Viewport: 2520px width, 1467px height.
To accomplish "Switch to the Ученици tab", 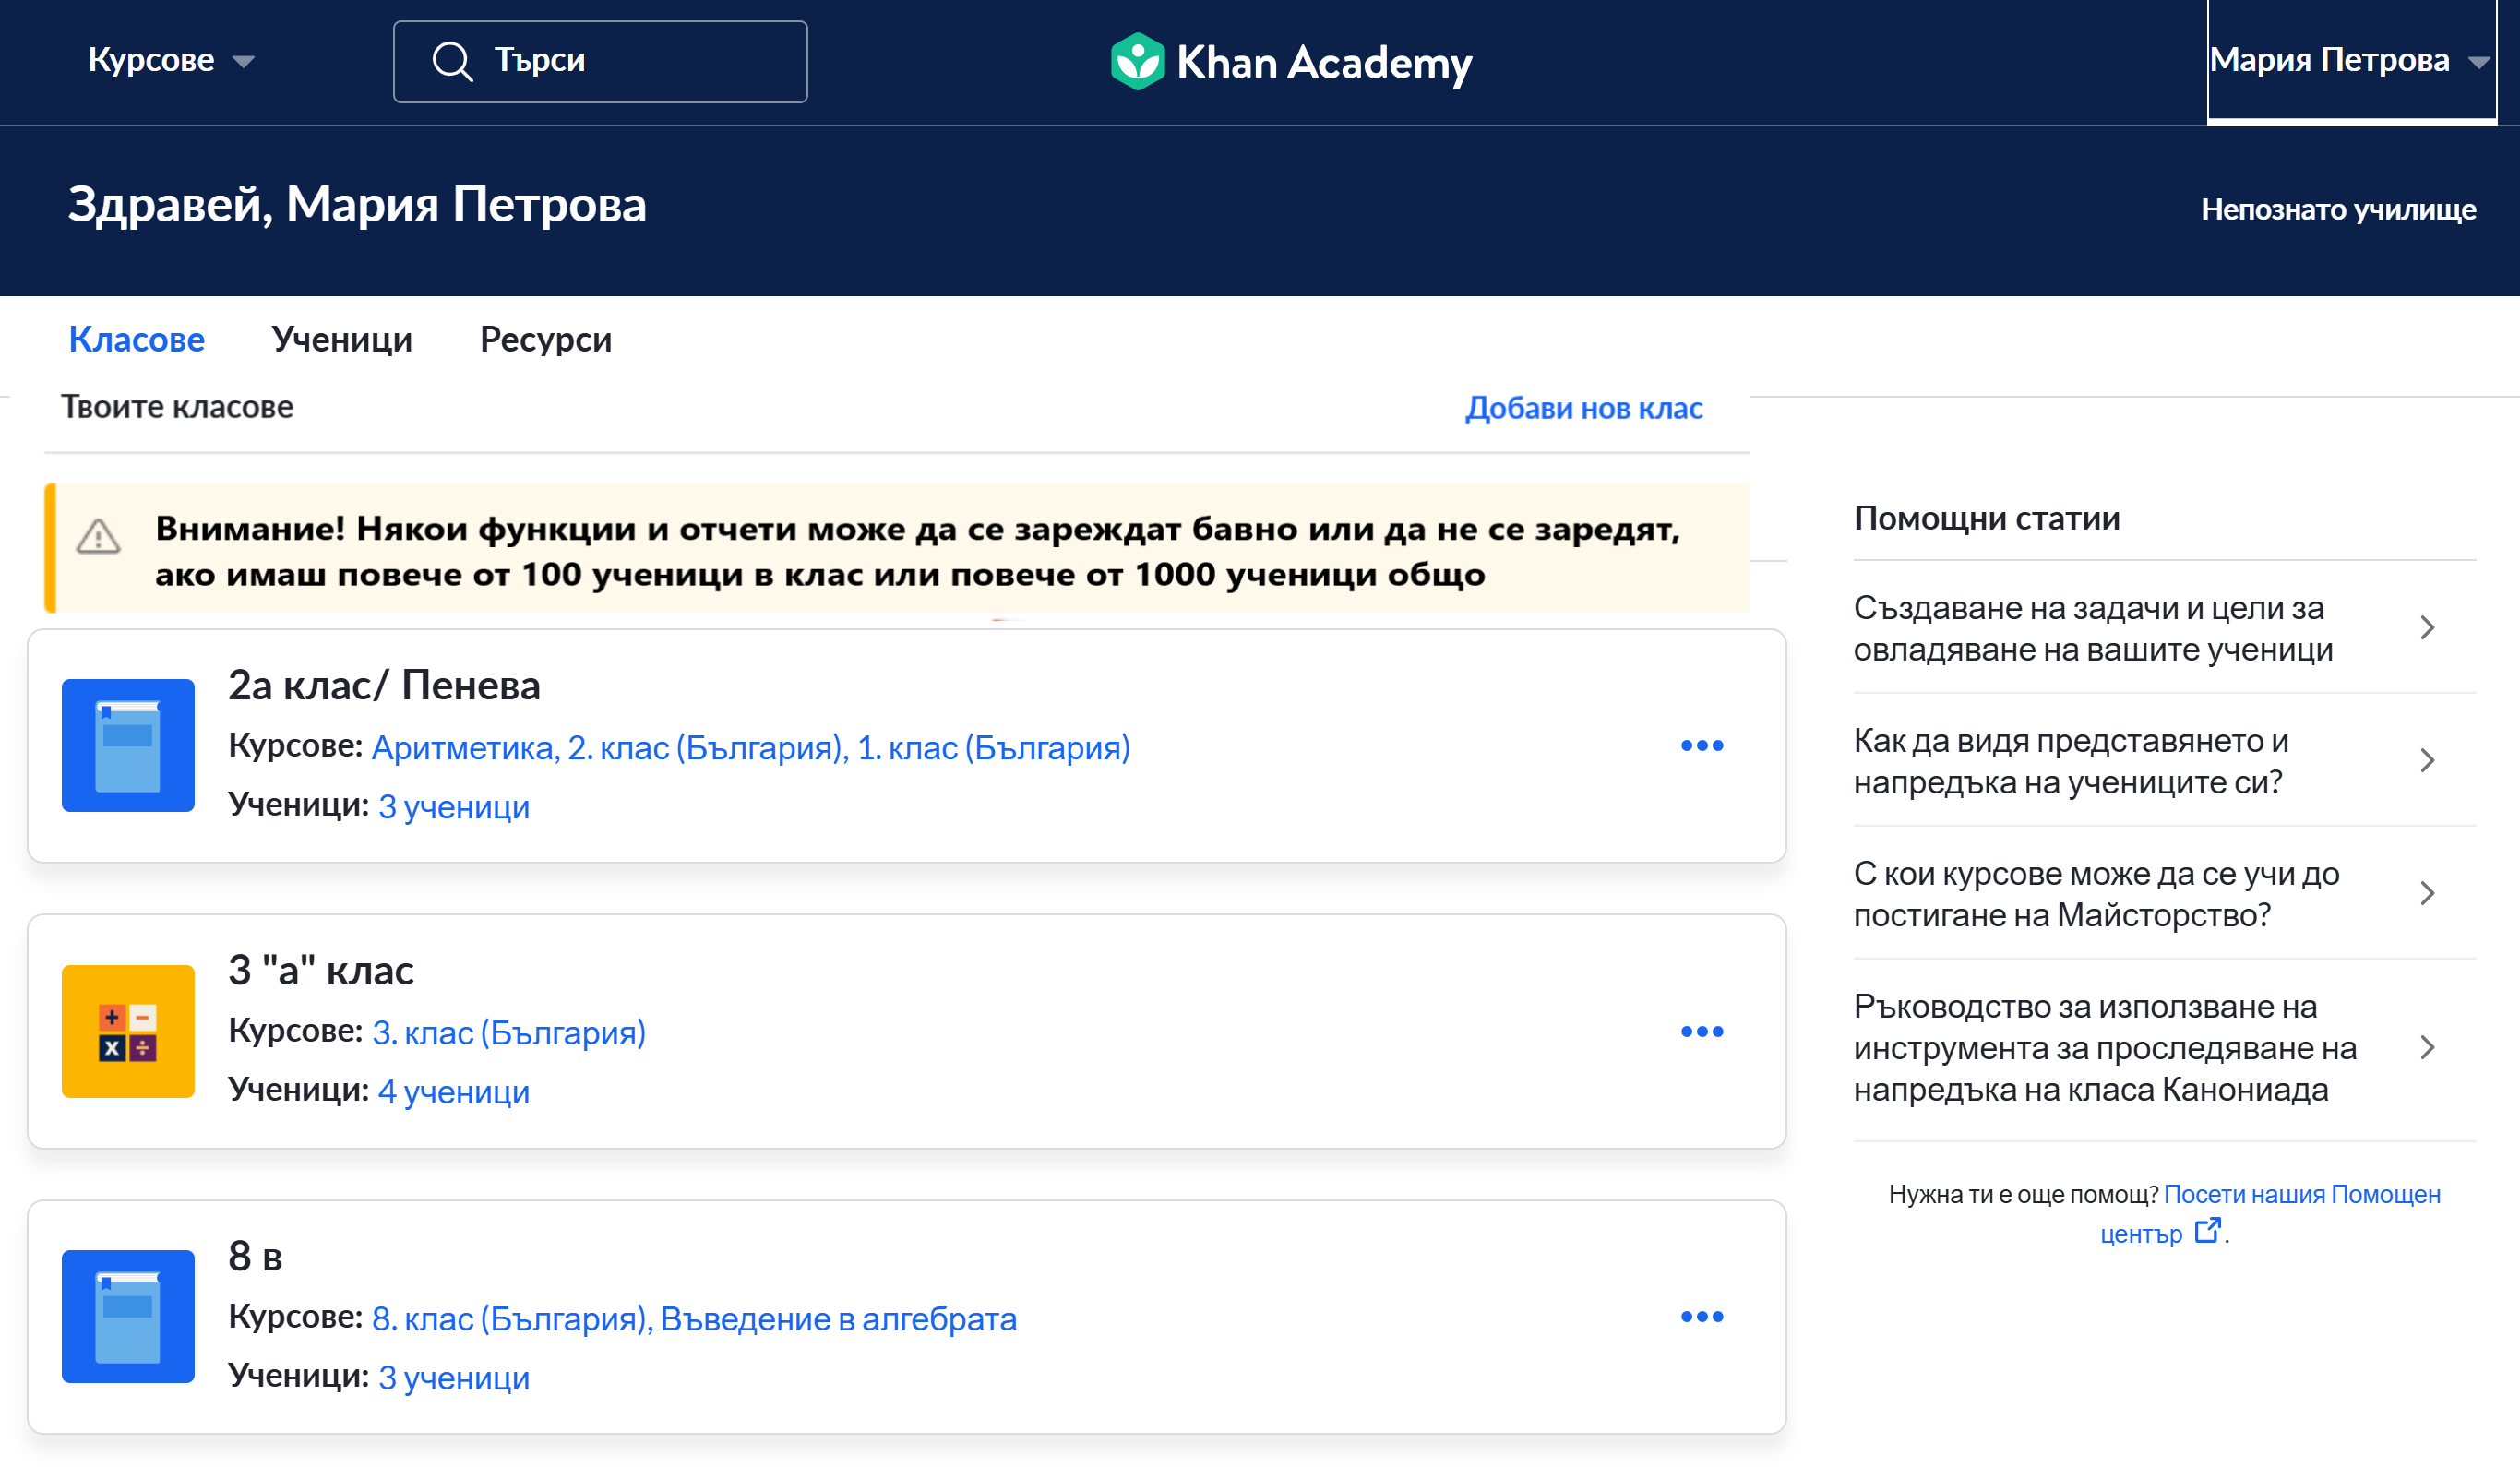I will (x=342, y=340).
